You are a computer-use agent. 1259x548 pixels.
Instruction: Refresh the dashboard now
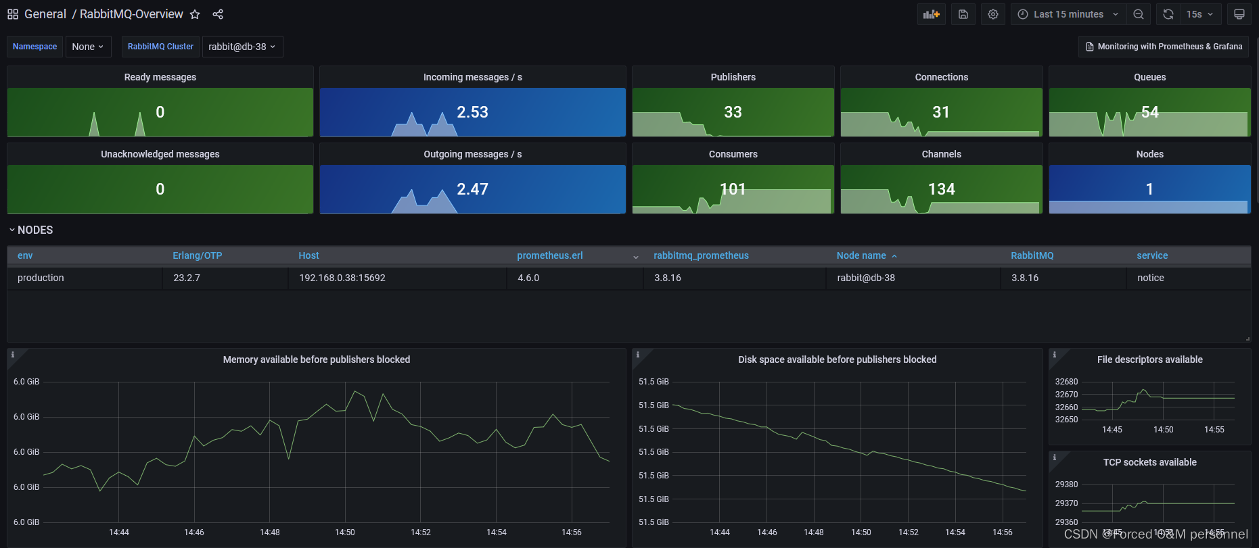[x=1168, y=14]
